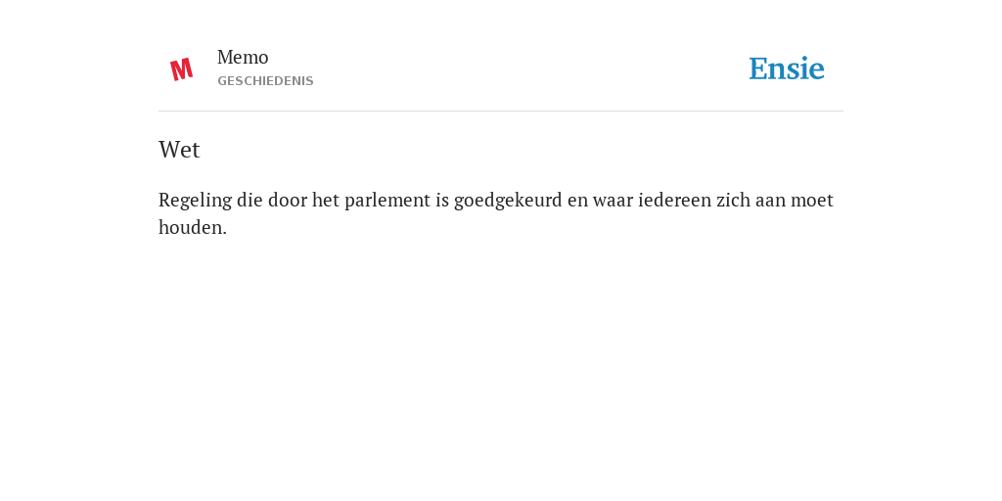Click the word Regeling in the definition

(195, 201)
